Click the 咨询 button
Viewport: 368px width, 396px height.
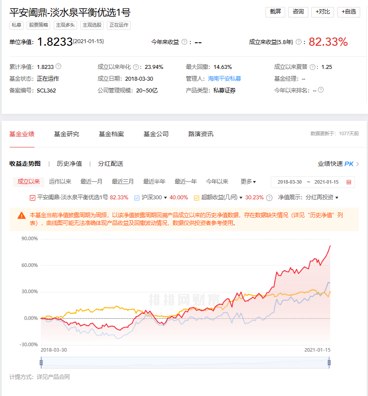click(298, 12)
